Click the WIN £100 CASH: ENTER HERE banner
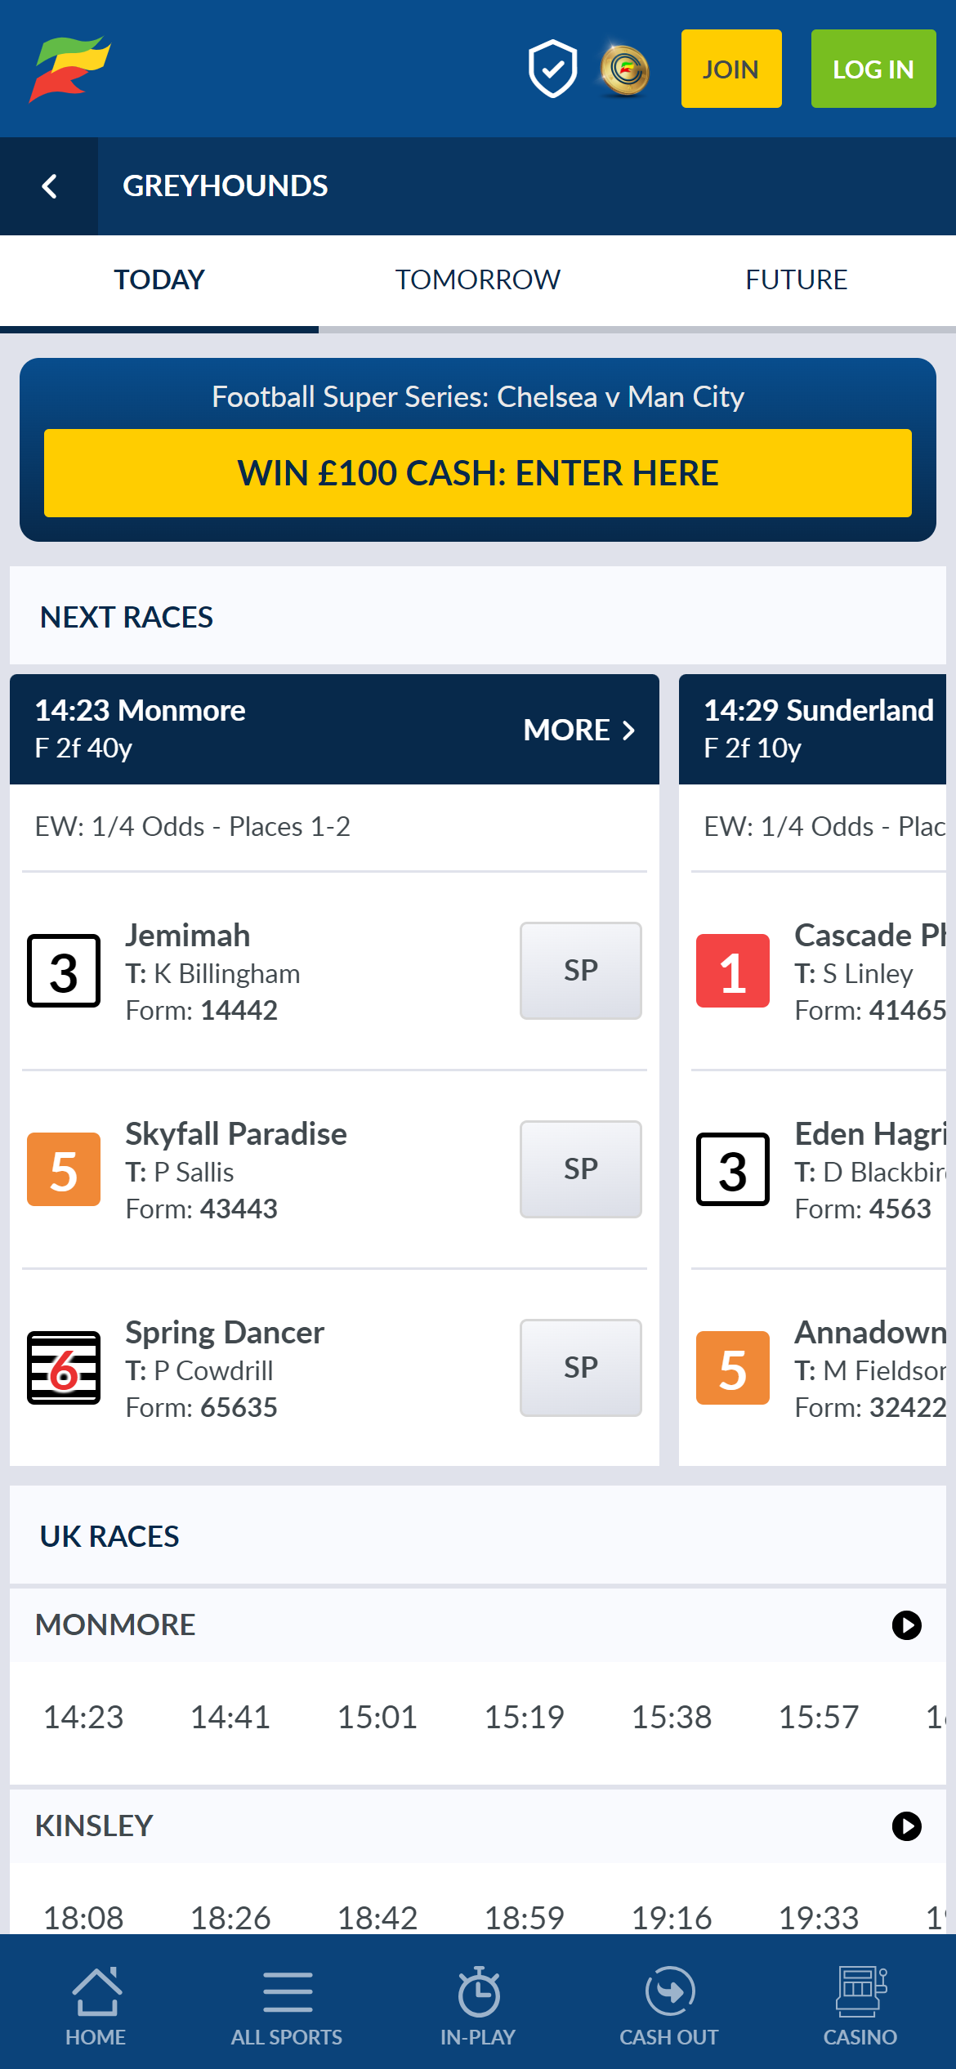 477,472
